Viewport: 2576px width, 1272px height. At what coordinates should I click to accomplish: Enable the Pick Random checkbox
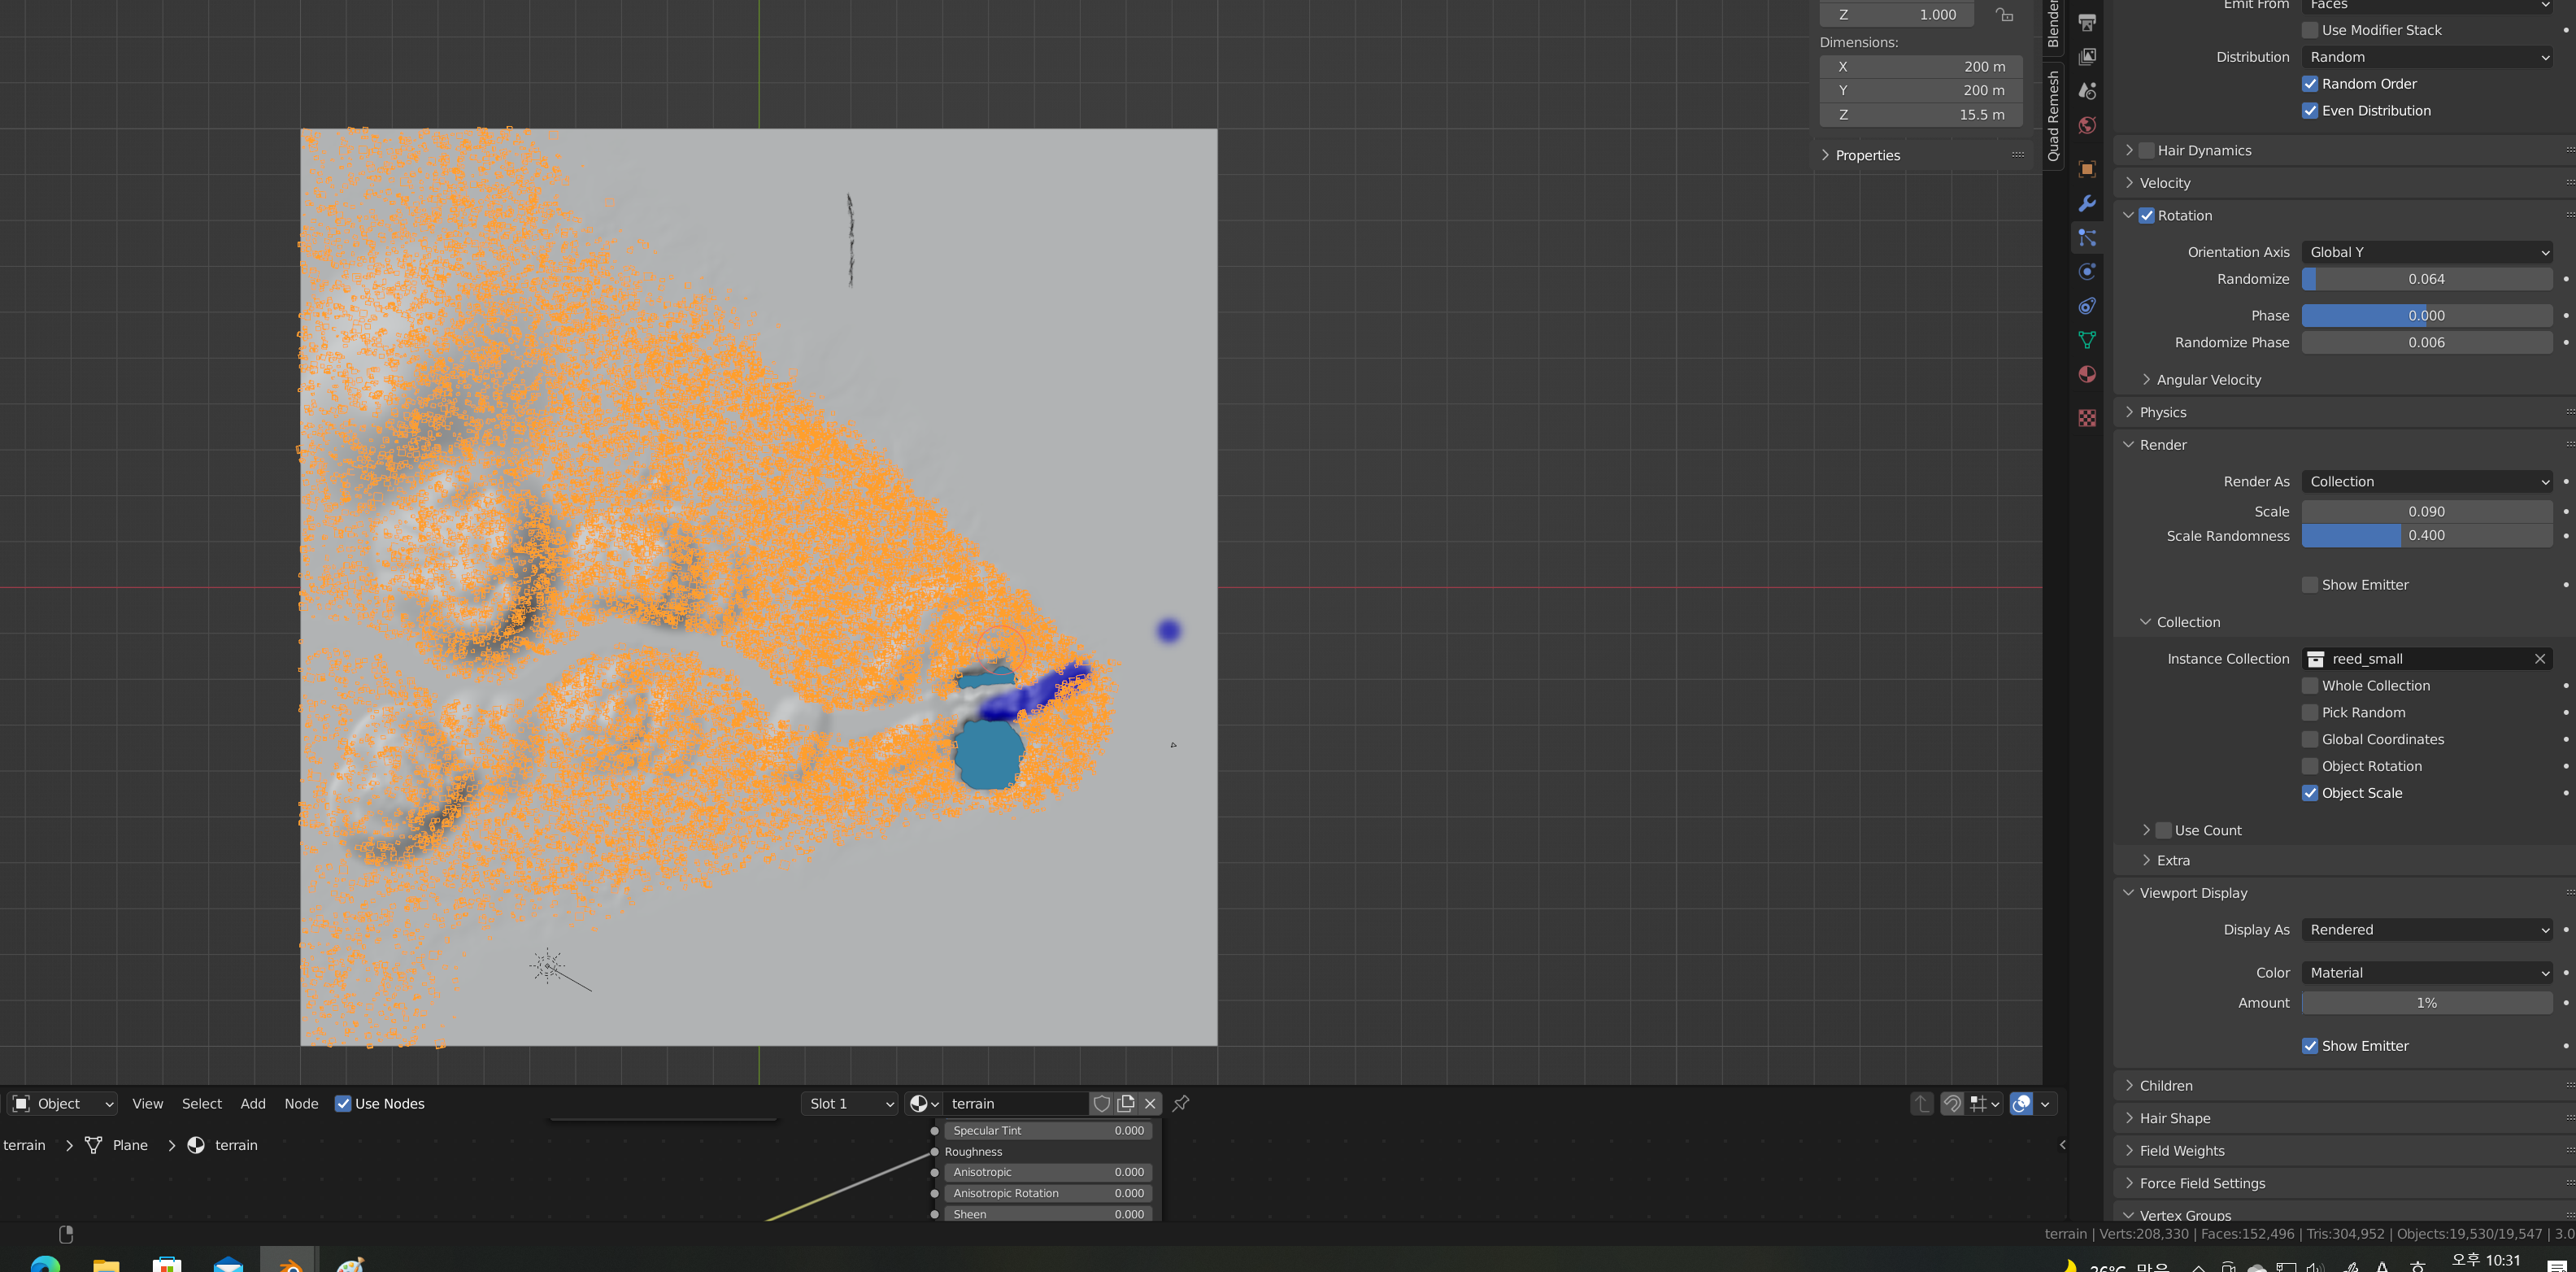2310,712
